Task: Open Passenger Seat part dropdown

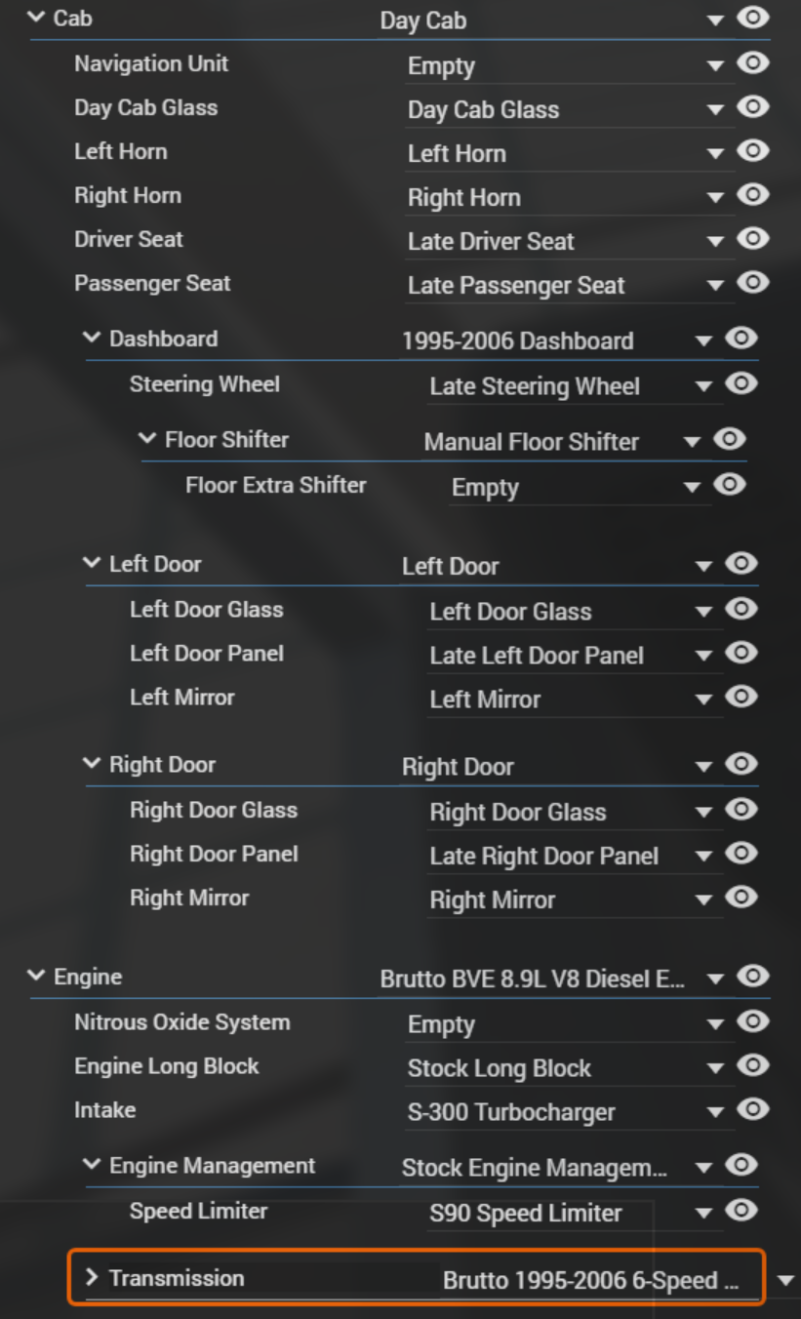Action: [x=715, y=285]
